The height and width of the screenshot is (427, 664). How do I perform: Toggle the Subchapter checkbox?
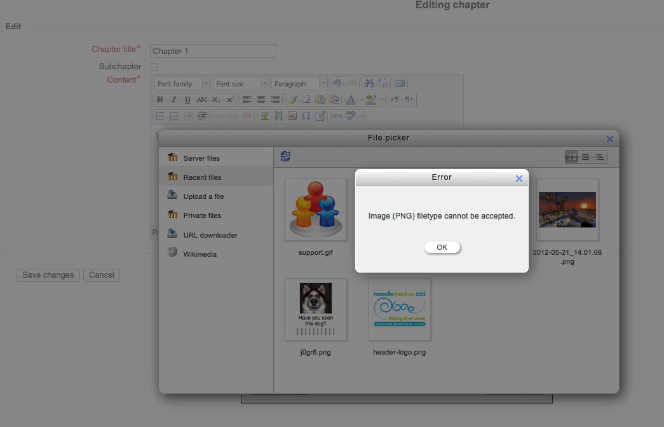pos(154,67)
